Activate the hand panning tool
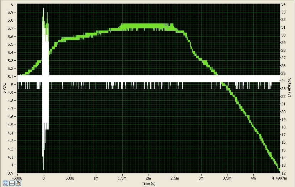Viewport: 295px width, 187px height. (x=18, y=183)
